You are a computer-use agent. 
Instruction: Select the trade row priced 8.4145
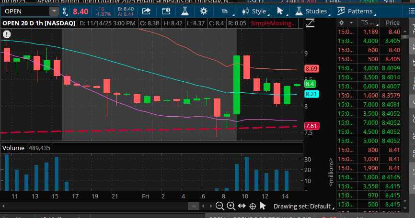pos(369,177)
